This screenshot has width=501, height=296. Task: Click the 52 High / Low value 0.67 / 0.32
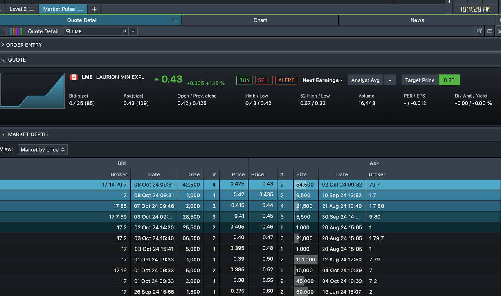point(313,103)
